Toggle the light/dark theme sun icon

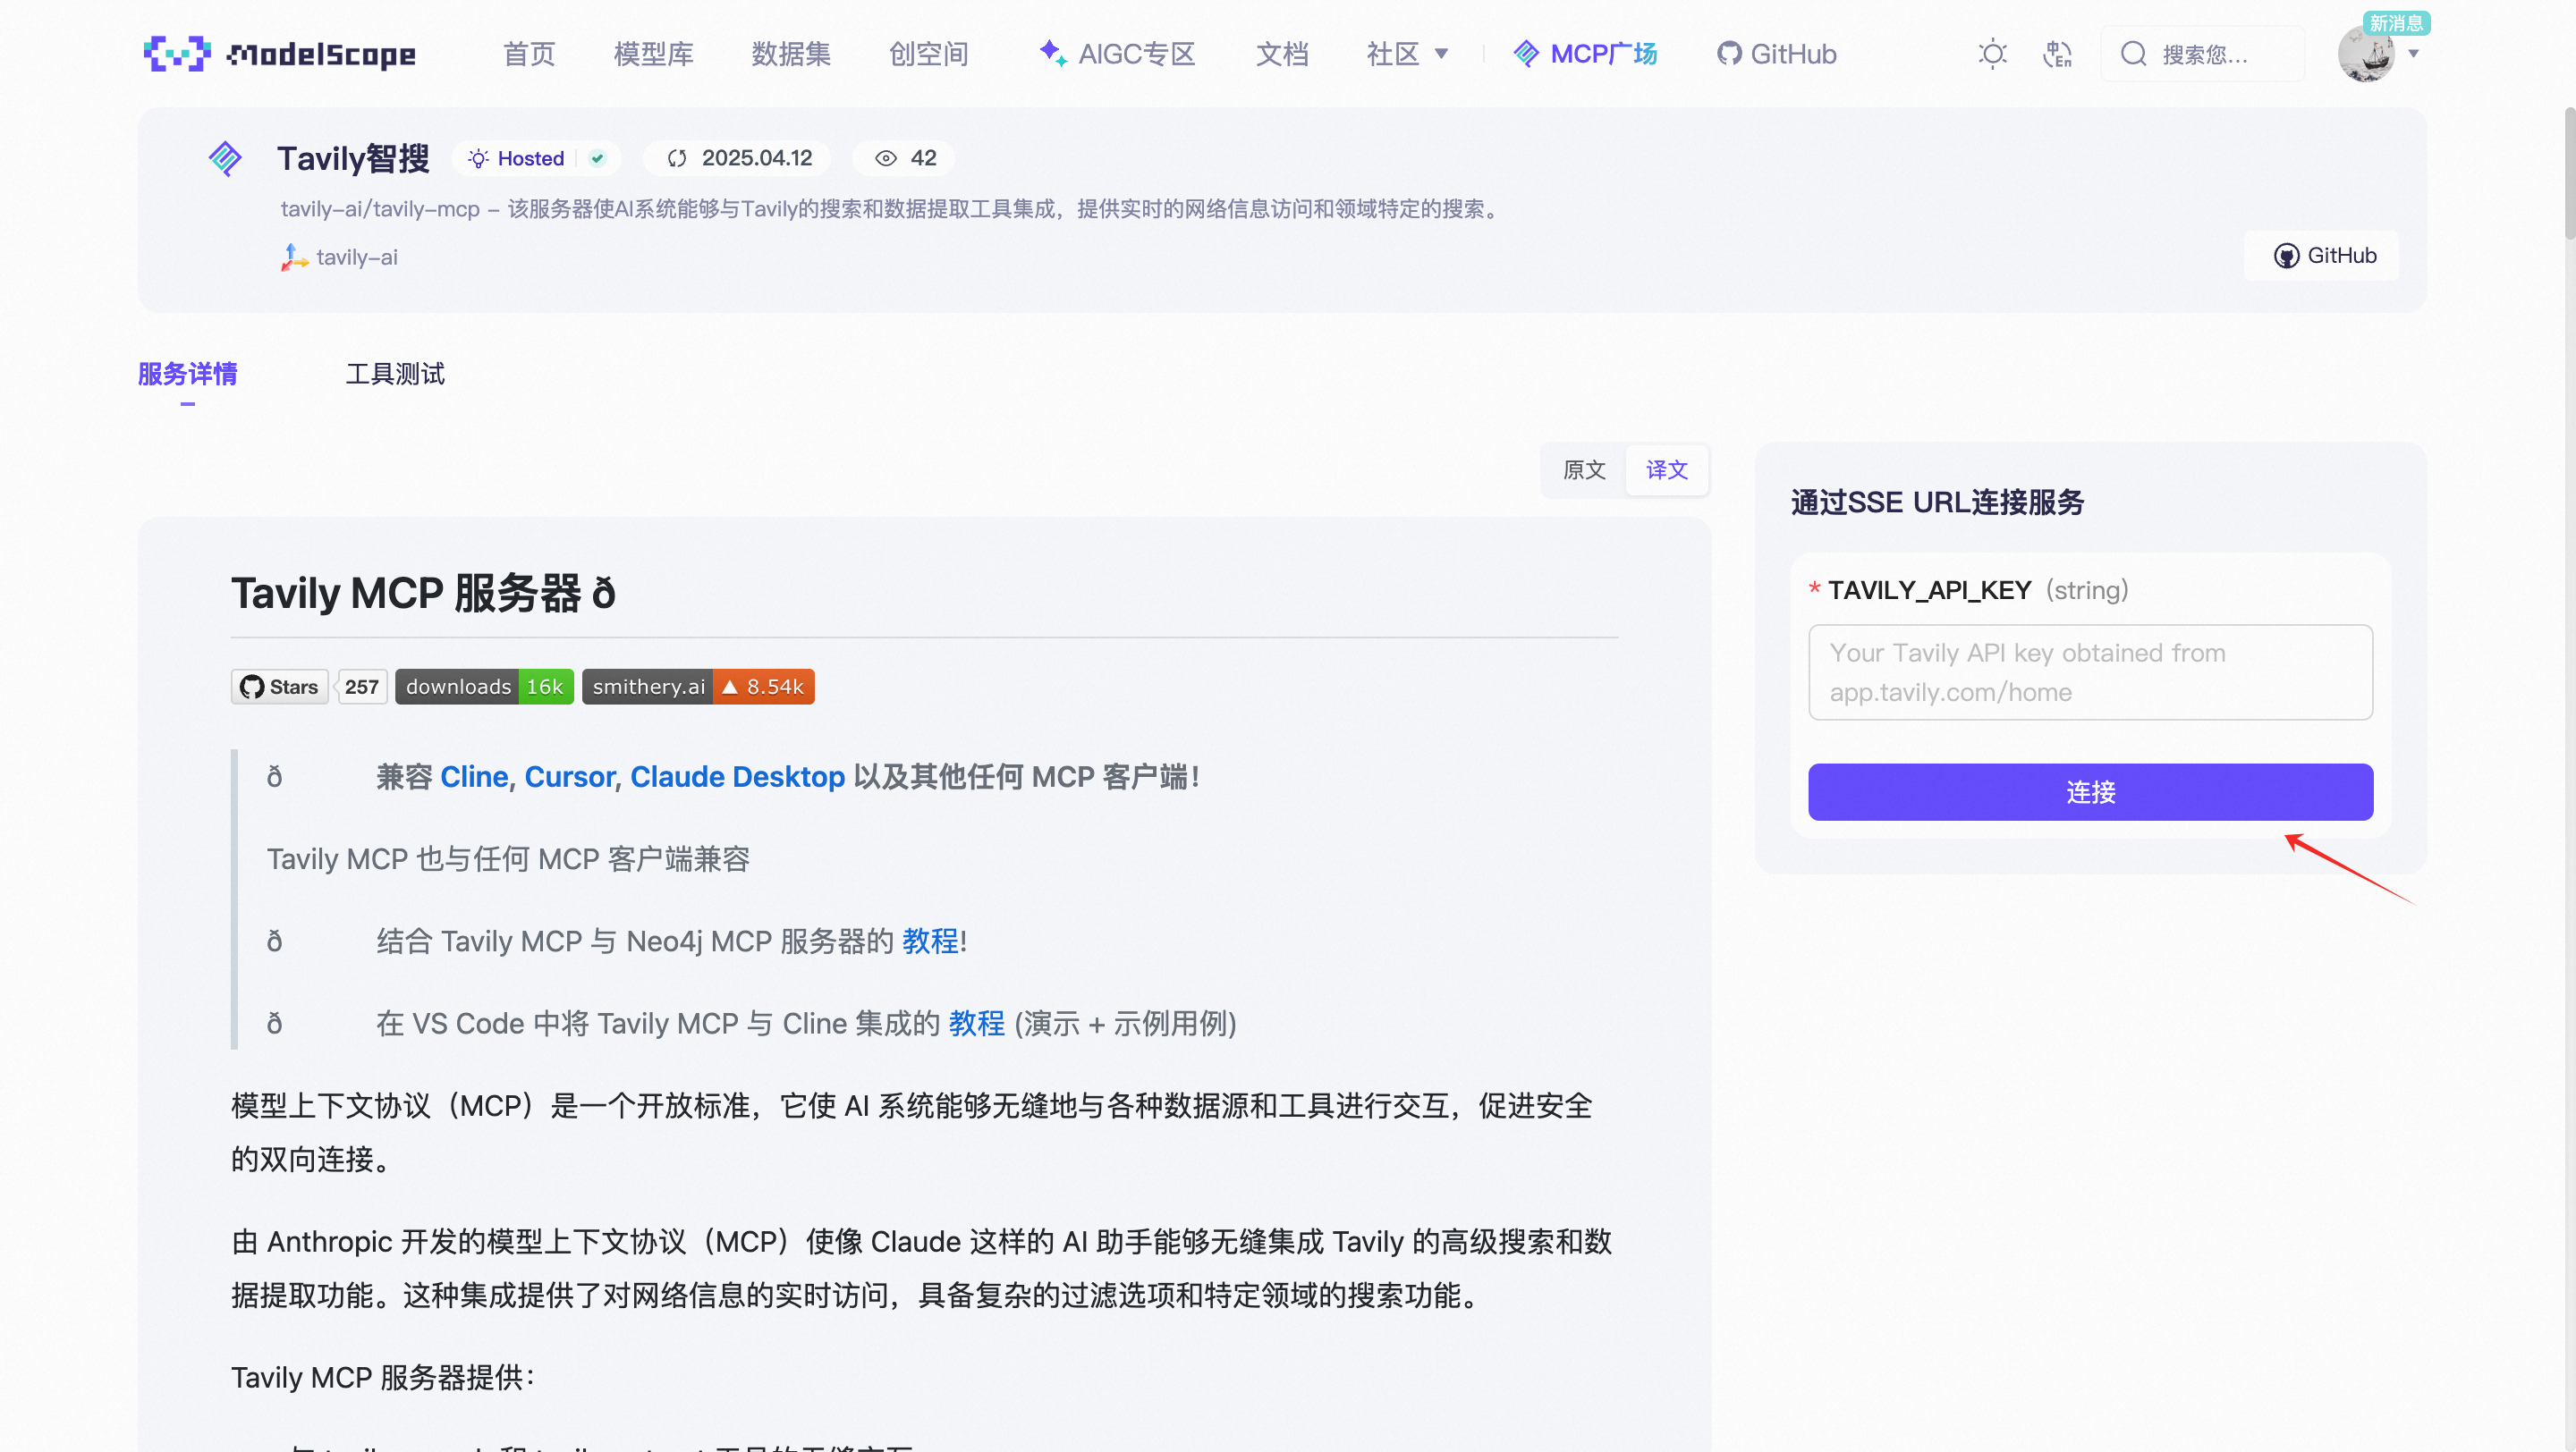(1992, 53)
